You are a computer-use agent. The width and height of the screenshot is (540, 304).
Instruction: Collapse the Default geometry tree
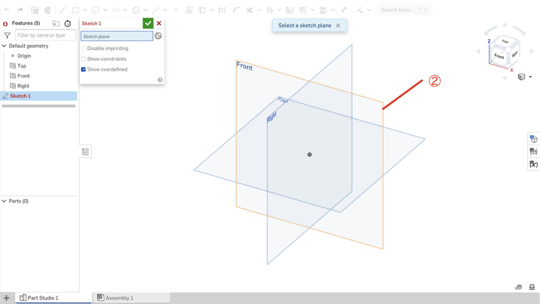click(x=4, y=46)
